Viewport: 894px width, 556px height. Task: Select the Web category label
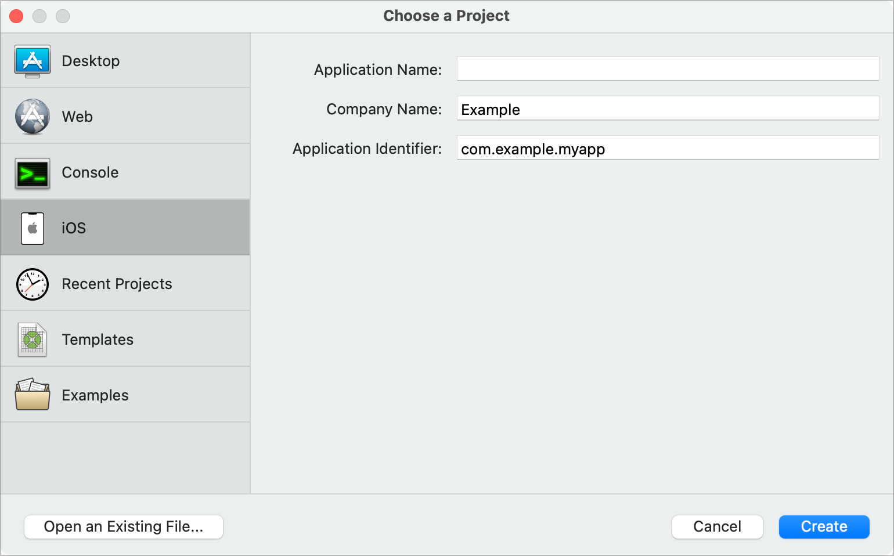click(x=77, y=117)
